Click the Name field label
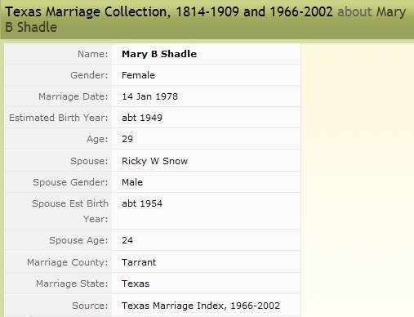Viewport: 414px width, 317px height. coord(93,54)
